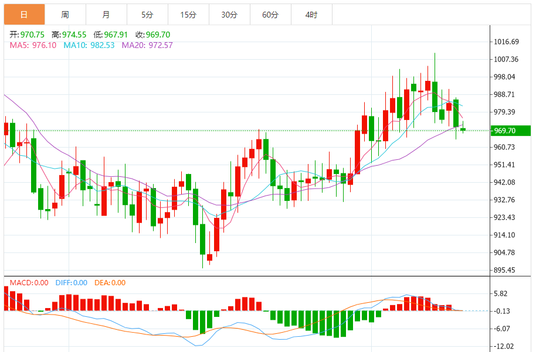Viewport: 536px width, 352px height.
Task: Click the MA20: 972.57 legend label
Action: coord(147,46)
